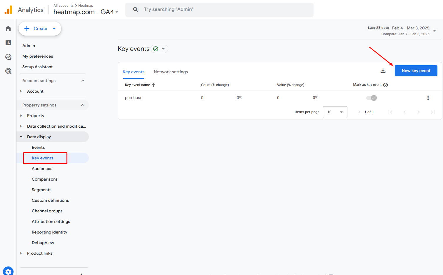This screenshot has height=275, width=443.
Task: Open the Setup Assistant link
Action: [38, 67]
